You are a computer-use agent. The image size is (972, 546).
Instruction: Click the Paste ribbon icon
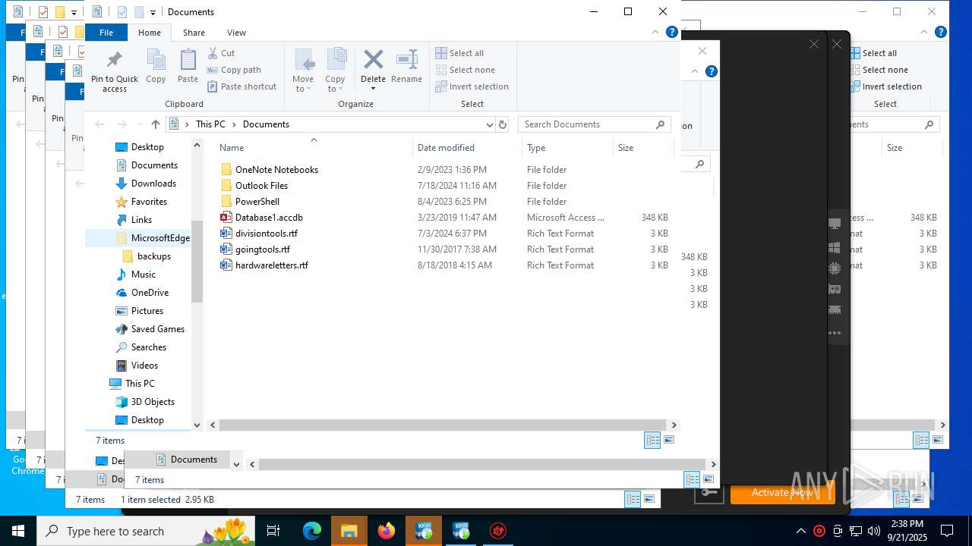pos(188,60)
